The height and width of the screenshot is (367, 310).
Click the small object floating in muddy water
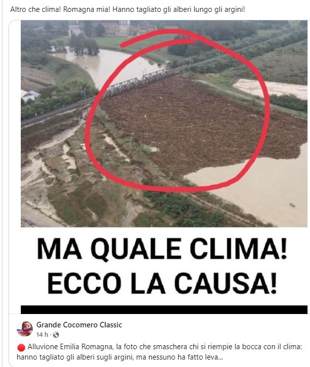pos(293,205)
